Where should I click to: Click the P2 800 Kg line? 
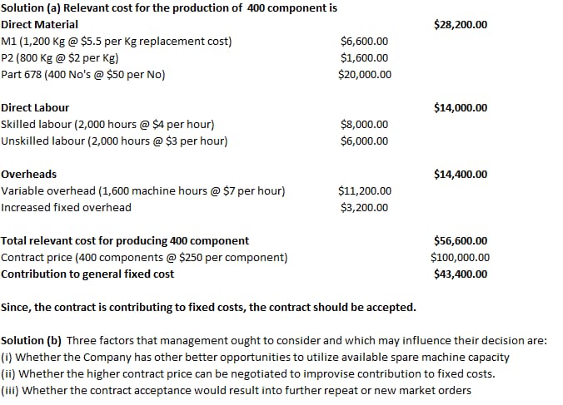[59, 58]
